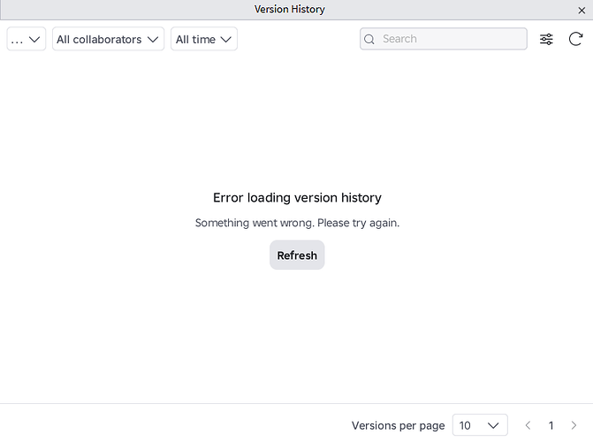Viewport: 593px width, 442px height.
Task: Open the versions per page dropdown showing 10
Action: 480,425
